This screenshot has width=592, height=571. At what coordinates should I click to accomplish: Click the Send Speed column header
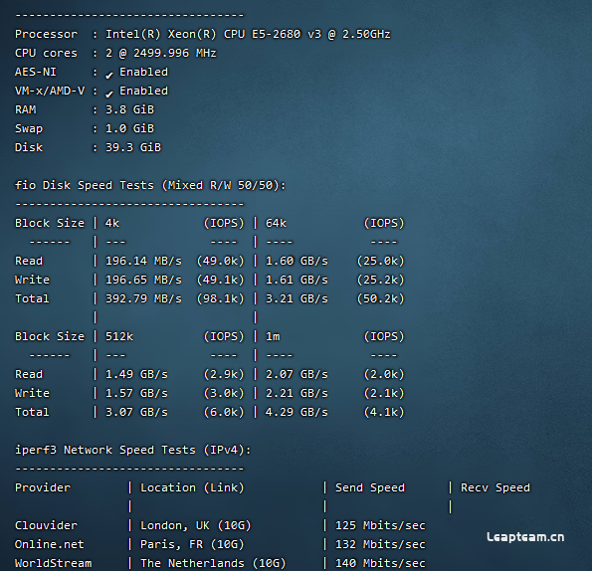click(370, 487)
